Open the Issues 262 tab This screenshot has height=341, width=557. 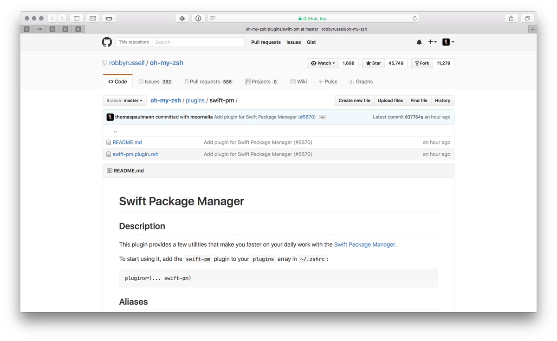(155, 81)
